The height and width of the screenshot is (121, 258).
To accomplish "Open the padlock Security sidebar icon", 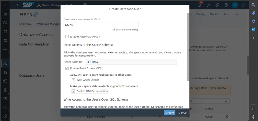I will pyautogui.click(x=5, y=90).
